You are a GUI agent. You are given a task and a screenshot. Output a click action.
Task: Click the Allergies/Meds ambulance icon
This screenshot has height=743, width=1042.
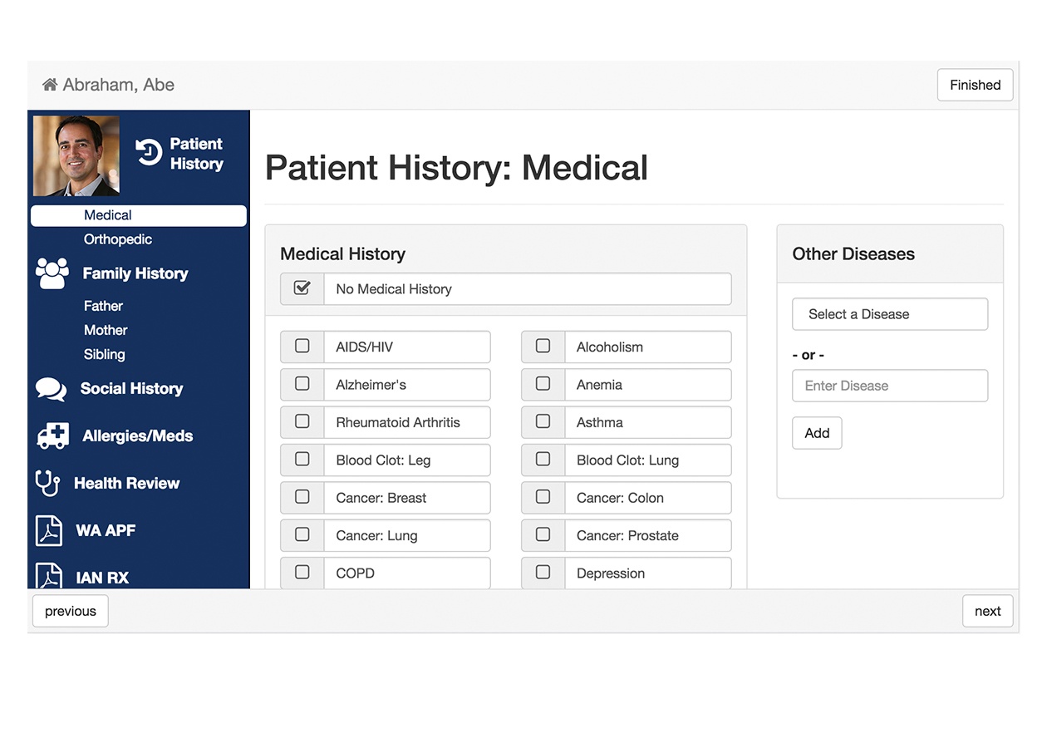[53, 435]
